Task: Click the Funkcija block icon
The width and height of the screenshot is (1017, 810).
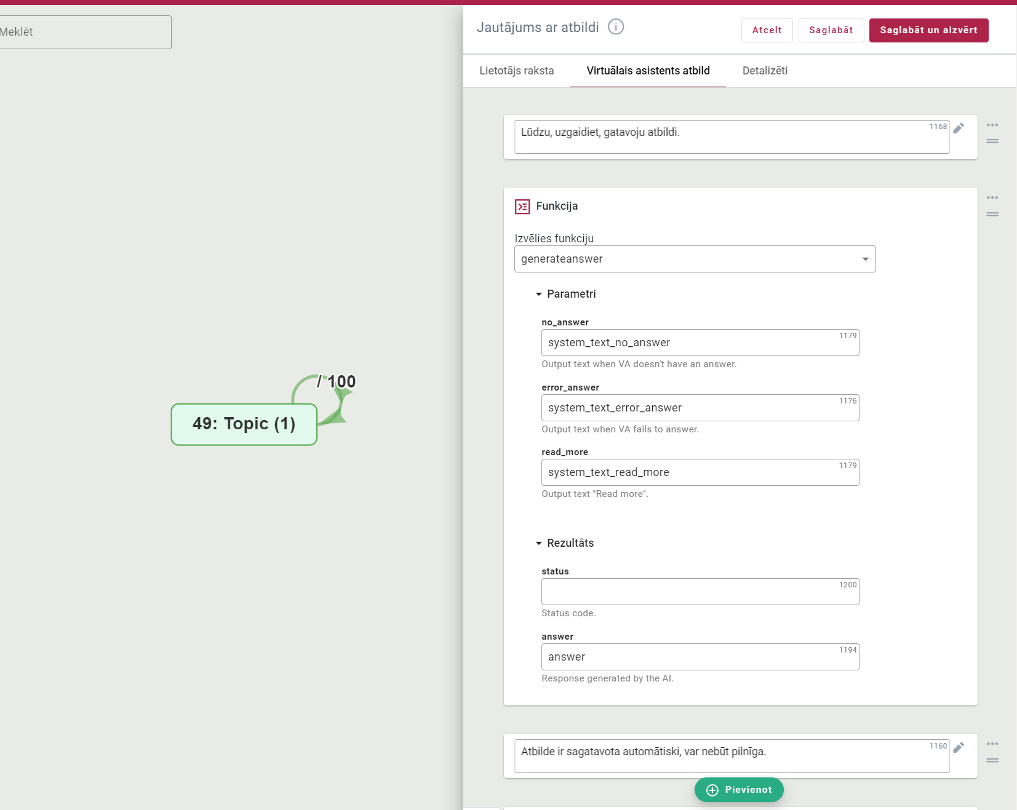Action: [522, 207]
